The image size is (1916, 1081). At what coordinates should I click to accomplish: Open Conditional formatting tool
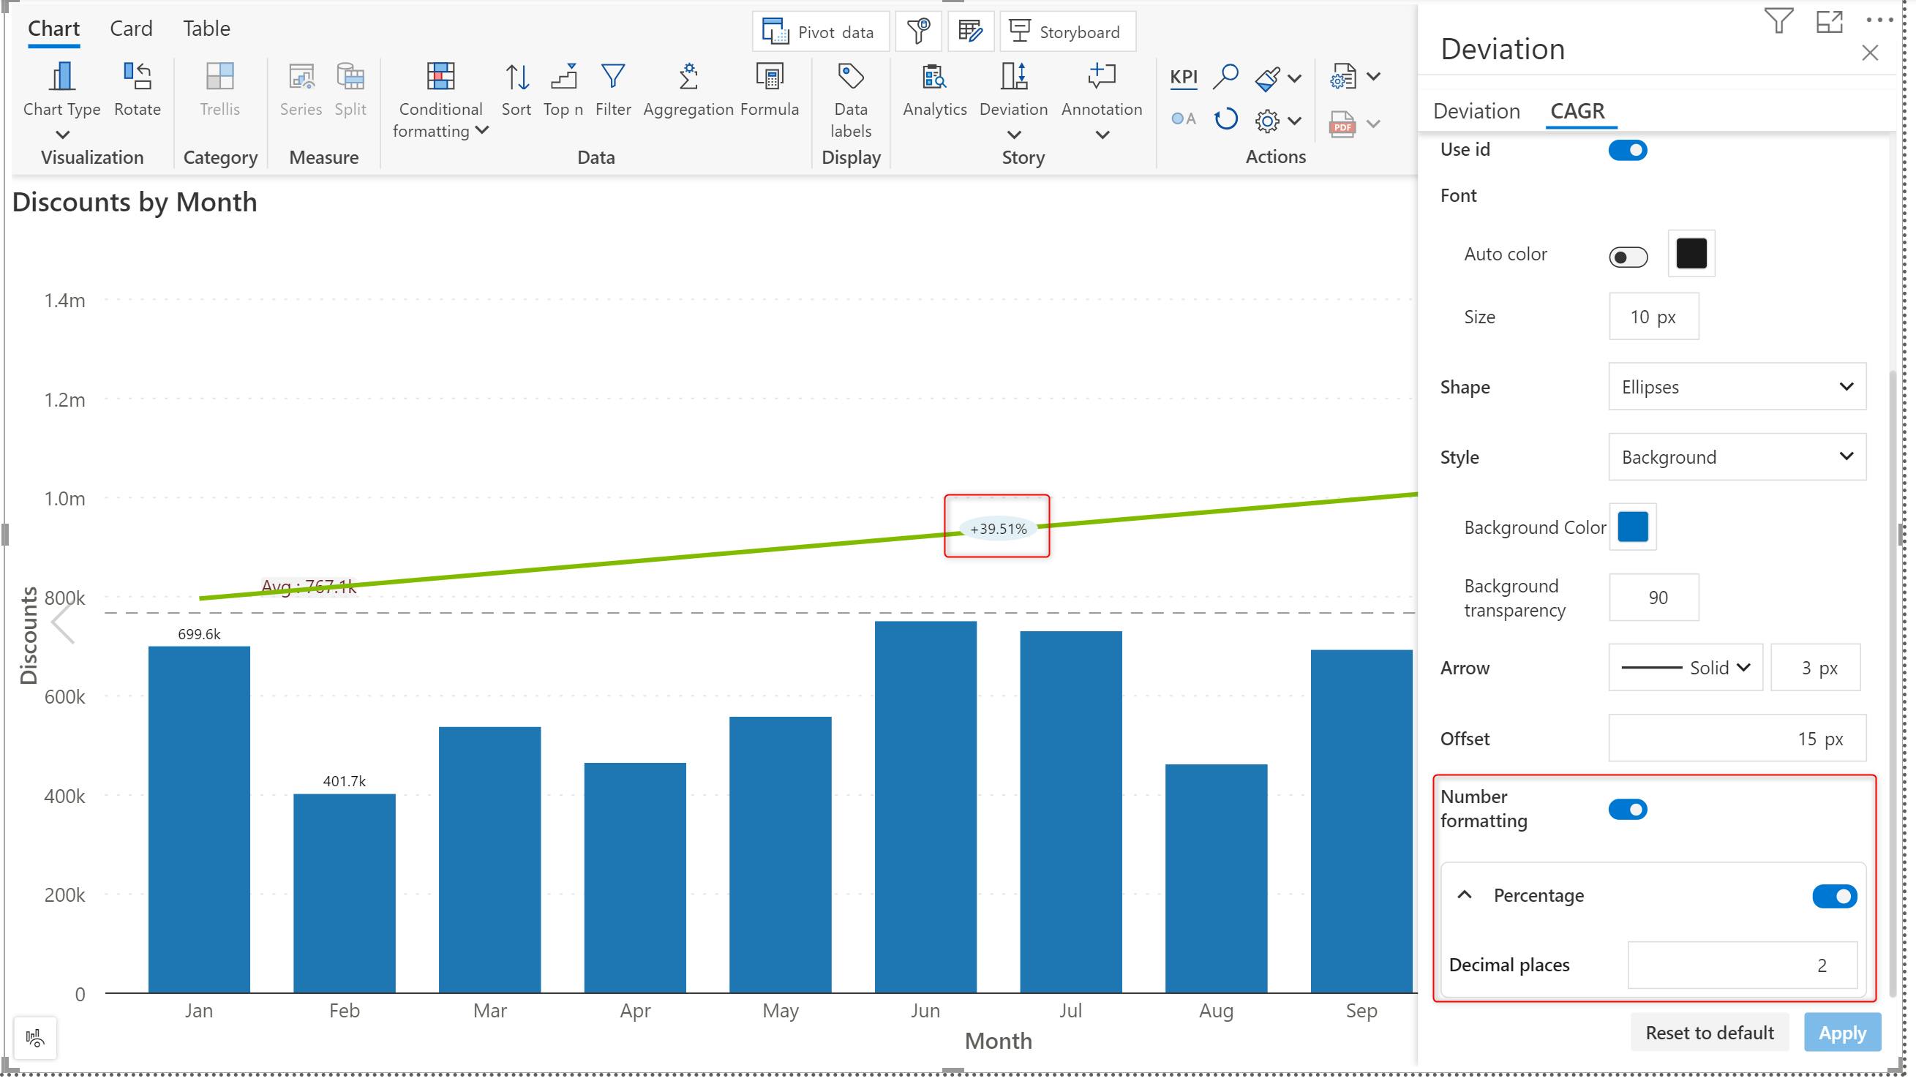[440, 77]
